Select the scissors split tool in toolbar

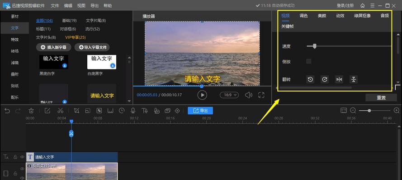(x=61, y=111)
